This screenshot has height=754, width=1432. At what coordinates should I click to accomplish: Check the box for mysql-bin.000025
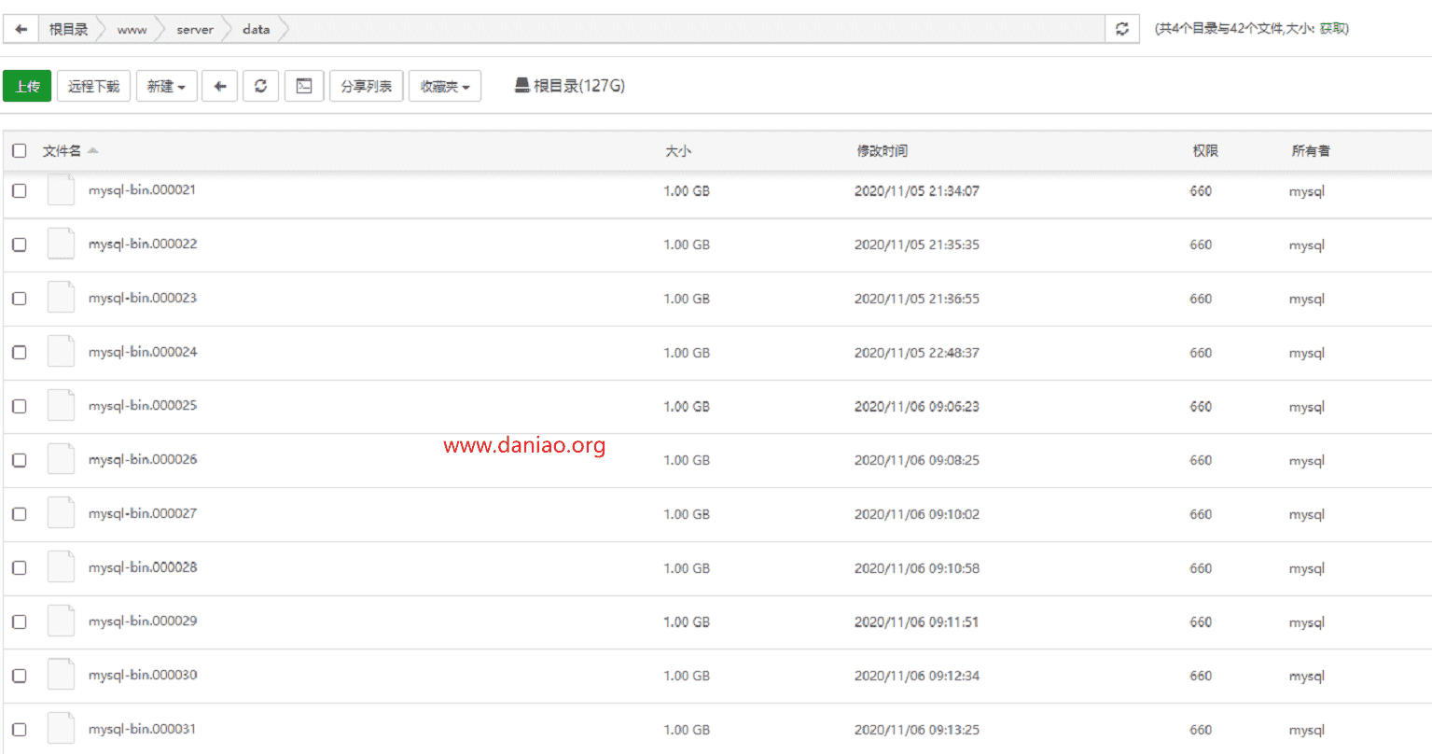(x=20, y=406)
